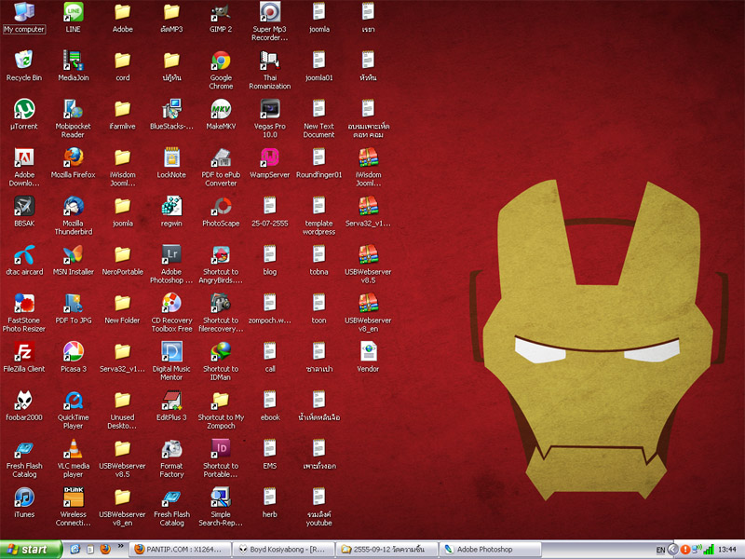This screenshot has height=559, width=745.
Task: Select the Roundfinger01 text file
Action: (x=318, y=163)
